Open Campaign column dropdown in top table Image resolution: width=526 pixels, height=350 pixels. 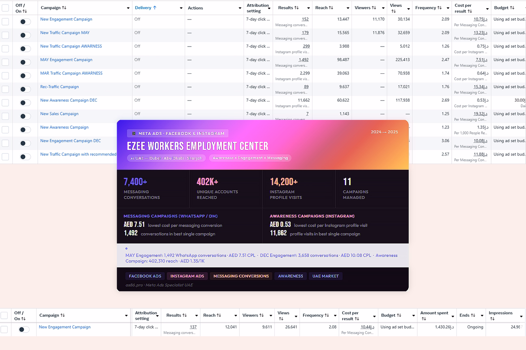coord(127,8)
